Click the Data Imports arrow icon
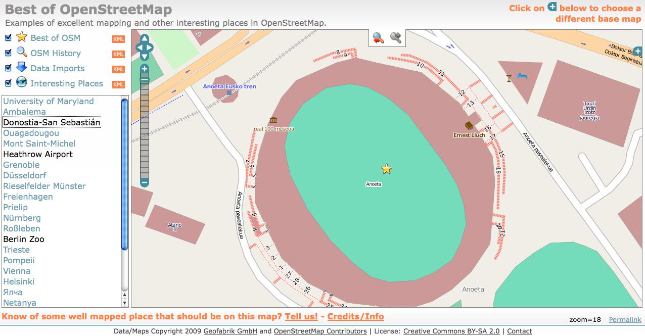 22,67
